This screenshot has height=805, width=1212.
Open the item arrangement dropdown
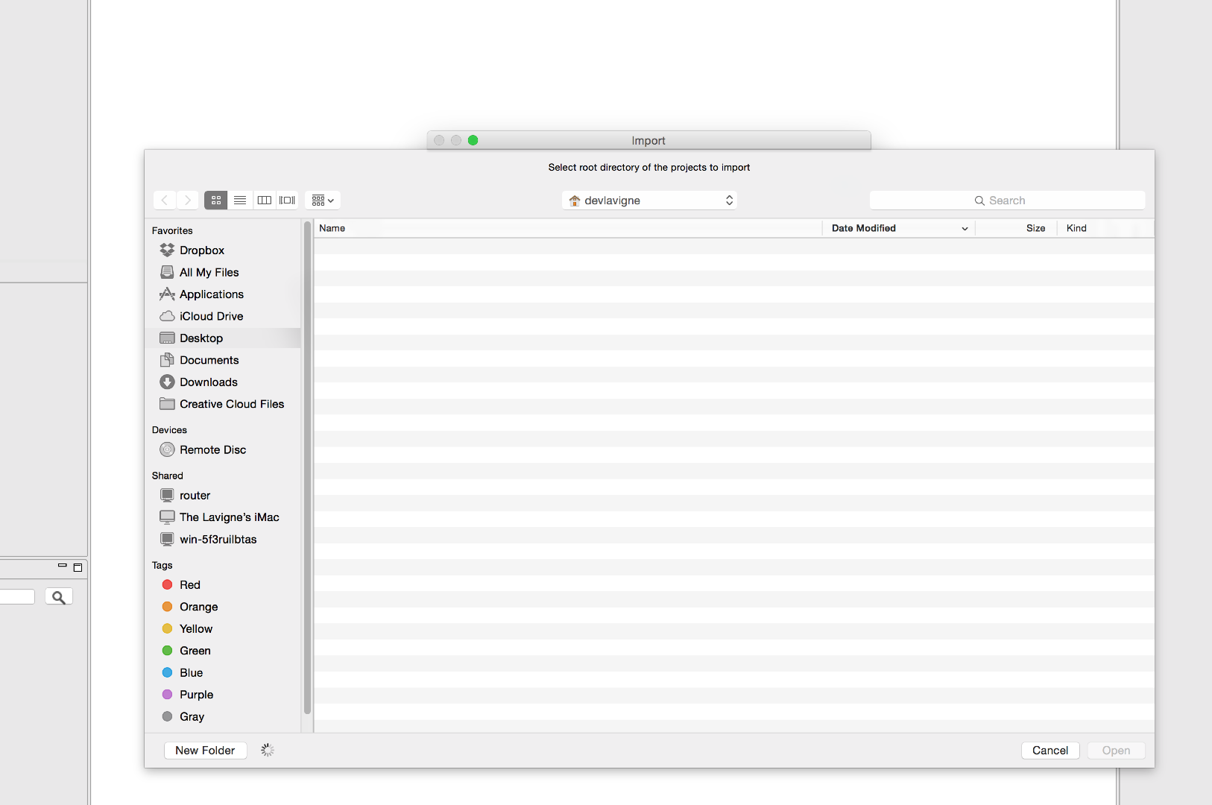click(x=323, y=201)
